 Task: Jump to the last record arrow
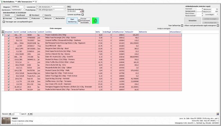[31, 114]
